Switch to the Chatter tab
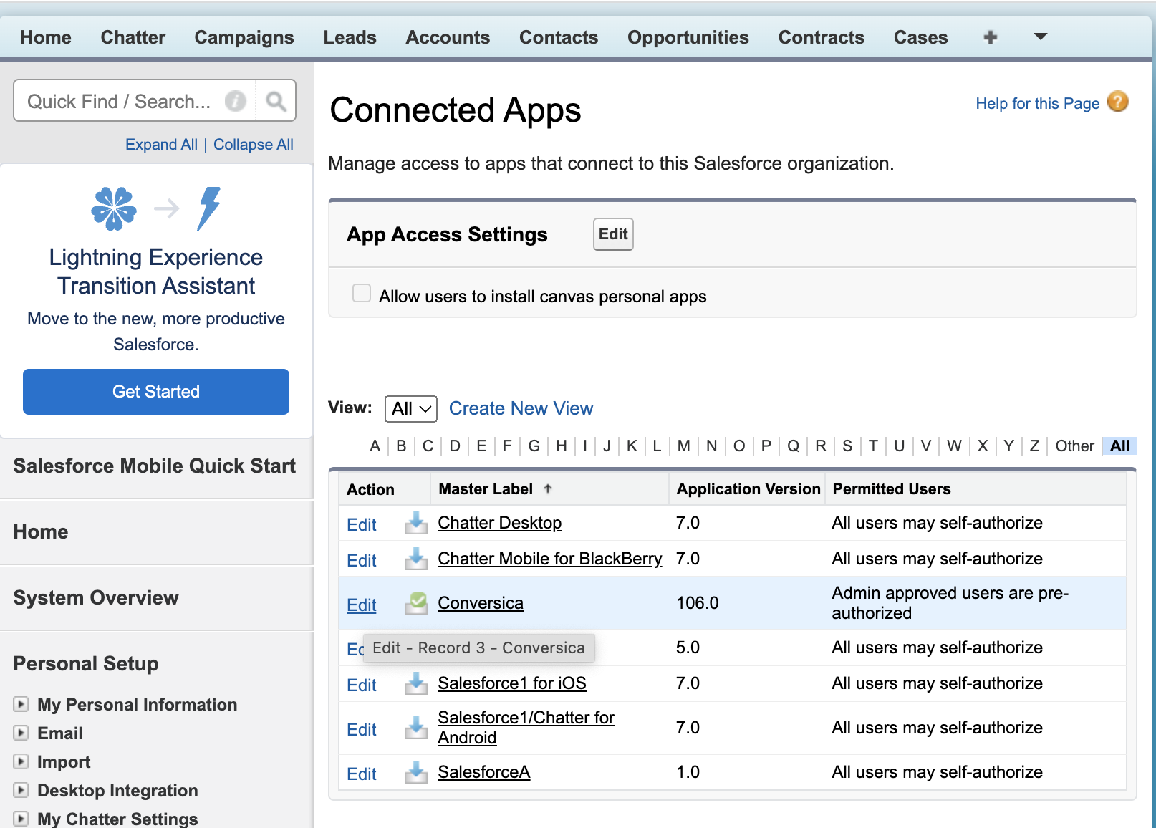 [x=133, y=37]
